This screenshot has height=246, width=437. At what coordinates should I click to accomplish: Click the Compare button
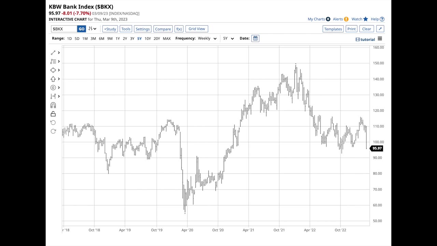pos(163,29)
